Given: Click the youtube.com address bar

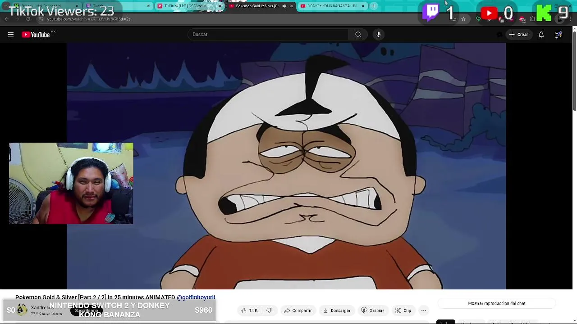Looking at the screenshot, I should click(x=252, y=19).
